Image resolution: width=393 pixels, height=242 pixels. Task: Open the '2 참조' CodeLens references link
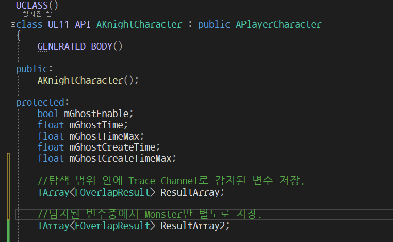click(x=37, y=14)
